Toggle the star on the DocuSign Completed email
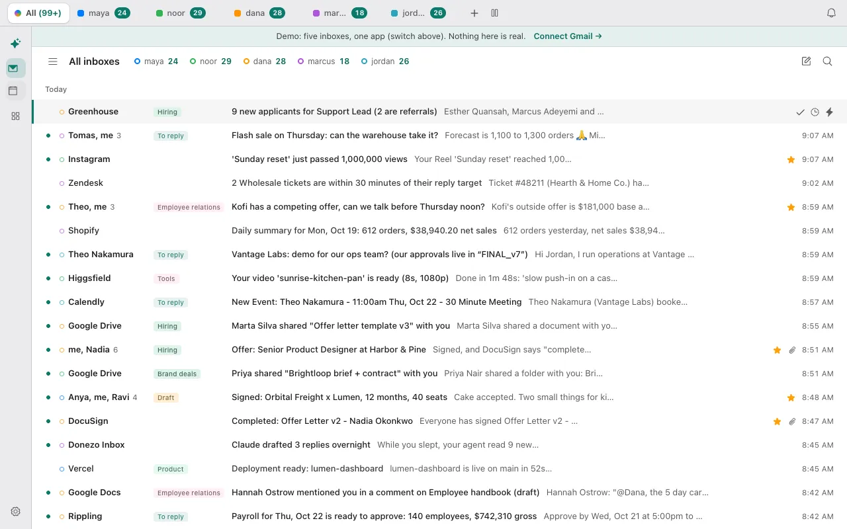 [777, 421]
